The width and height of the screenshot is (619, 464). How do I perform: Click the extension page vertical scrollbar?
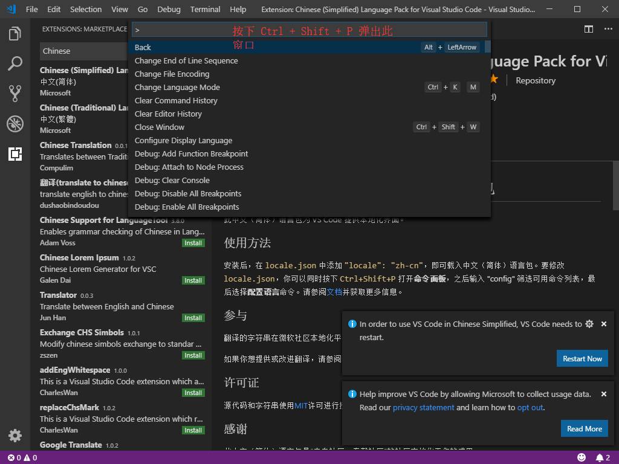click(x=615, y=185)
